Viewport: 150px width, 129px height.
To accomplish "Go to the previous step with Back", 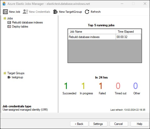I will tap(79, 124).
